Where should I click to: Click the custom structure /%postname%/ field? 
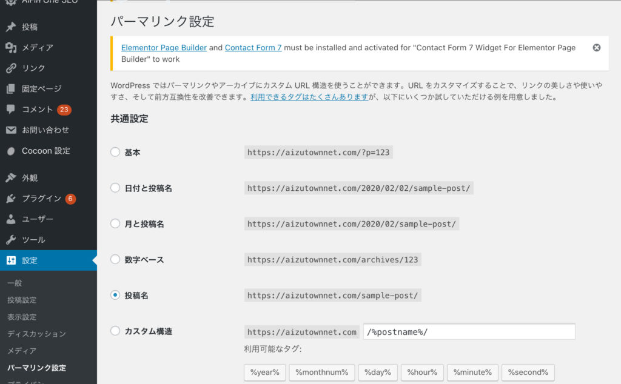tap(469, 332)
